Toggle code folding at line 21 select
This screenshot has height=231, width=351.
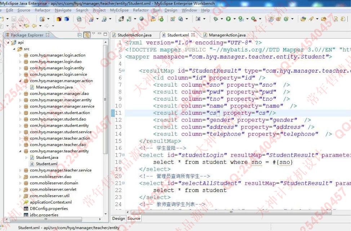point(123,183)
